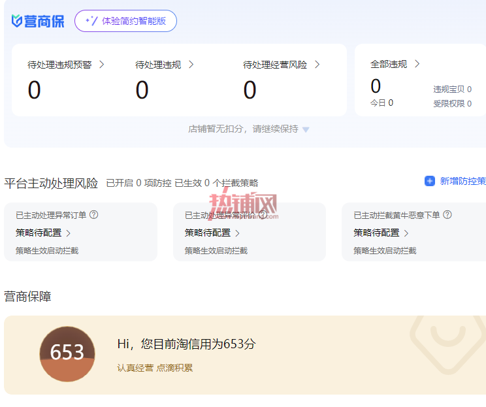Expand 店铺暂无扣分 dropdown triangle

click(x=306, y=129)
